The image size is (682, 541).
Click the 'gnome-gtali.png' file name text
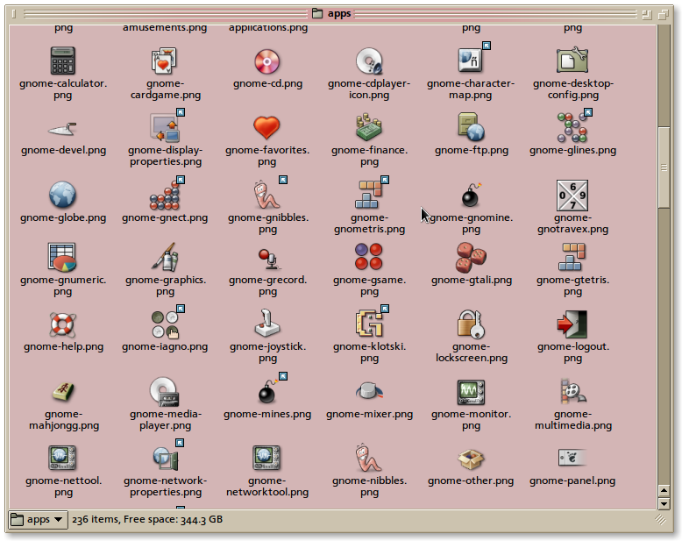click(472, 280)
